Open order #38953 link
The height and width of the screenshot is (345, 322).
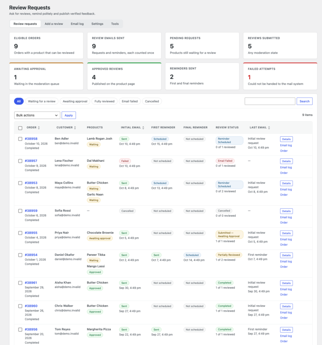coord(31,183)
